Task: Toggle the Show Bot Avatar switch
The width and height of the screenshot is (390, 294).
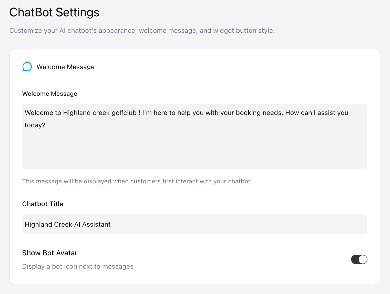Action: 359,259
